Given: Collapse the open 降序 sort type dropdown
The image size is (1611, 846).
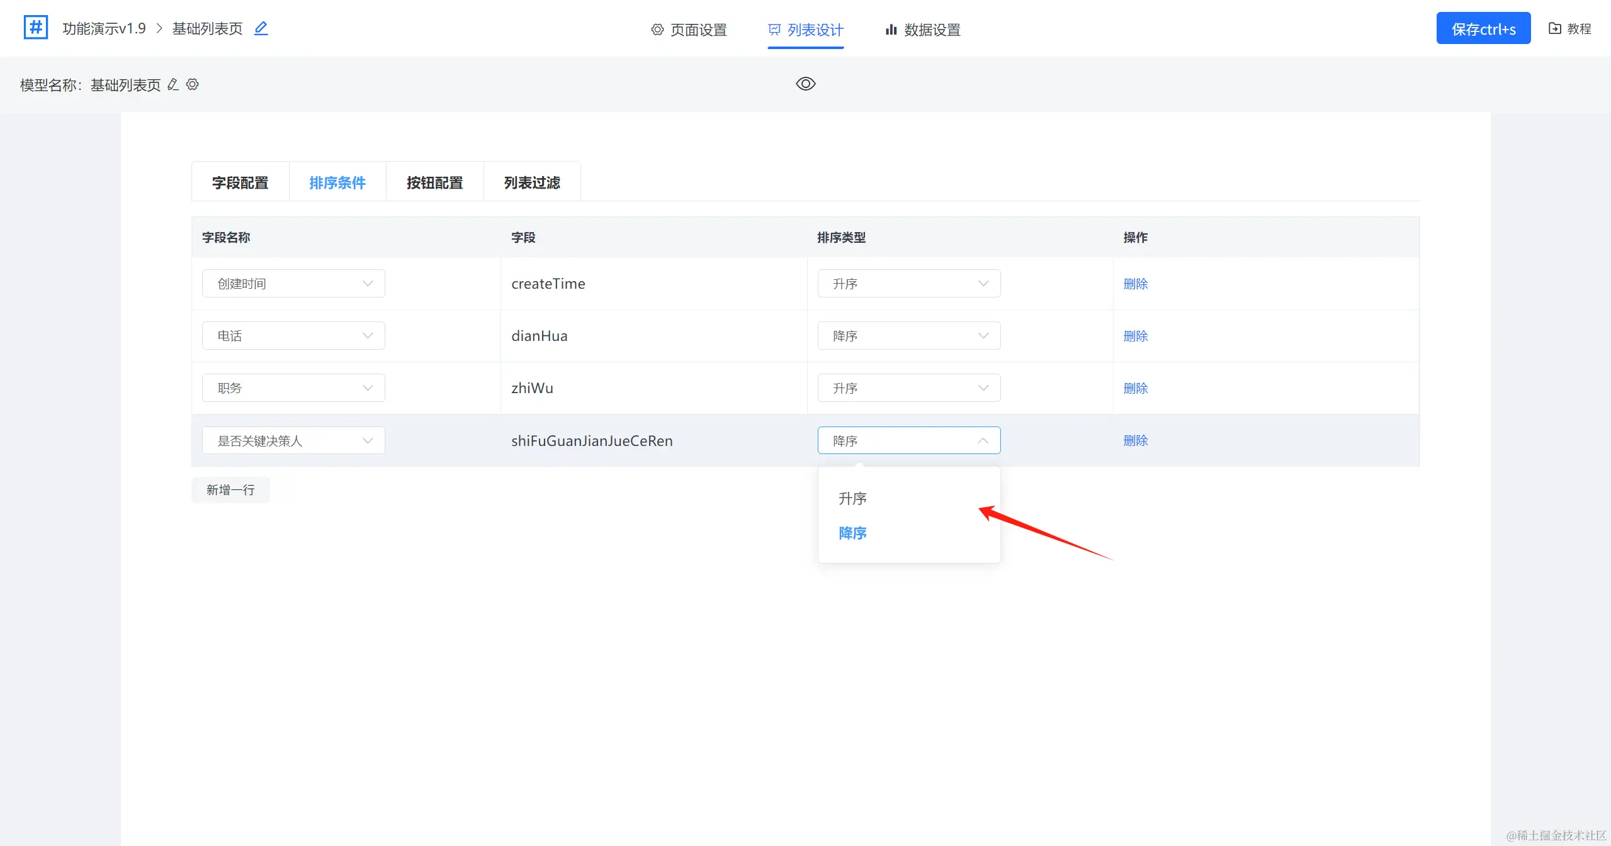Looking at the screenshot, I should tap(908, 440).
